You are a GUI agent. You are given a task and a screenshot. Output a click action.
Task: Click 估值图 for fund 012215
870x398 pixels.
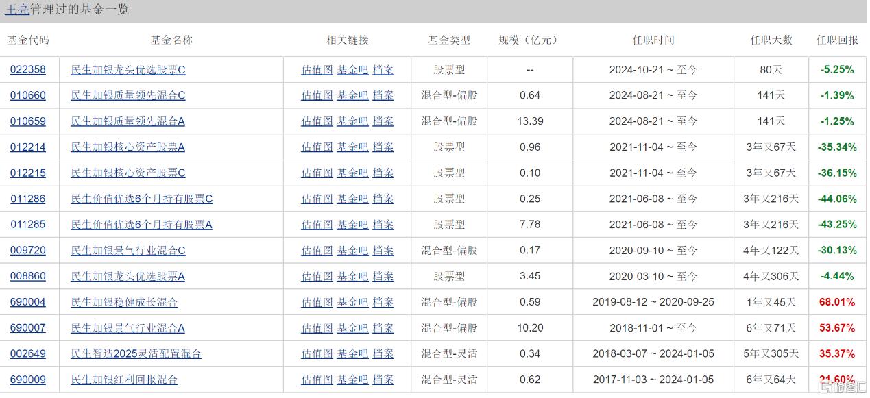coord(317,173)
